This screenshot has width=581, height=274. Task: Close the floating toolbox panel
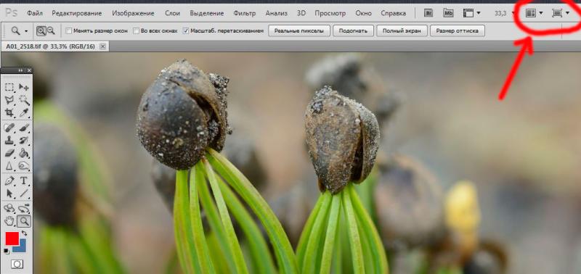coord(29,70)
